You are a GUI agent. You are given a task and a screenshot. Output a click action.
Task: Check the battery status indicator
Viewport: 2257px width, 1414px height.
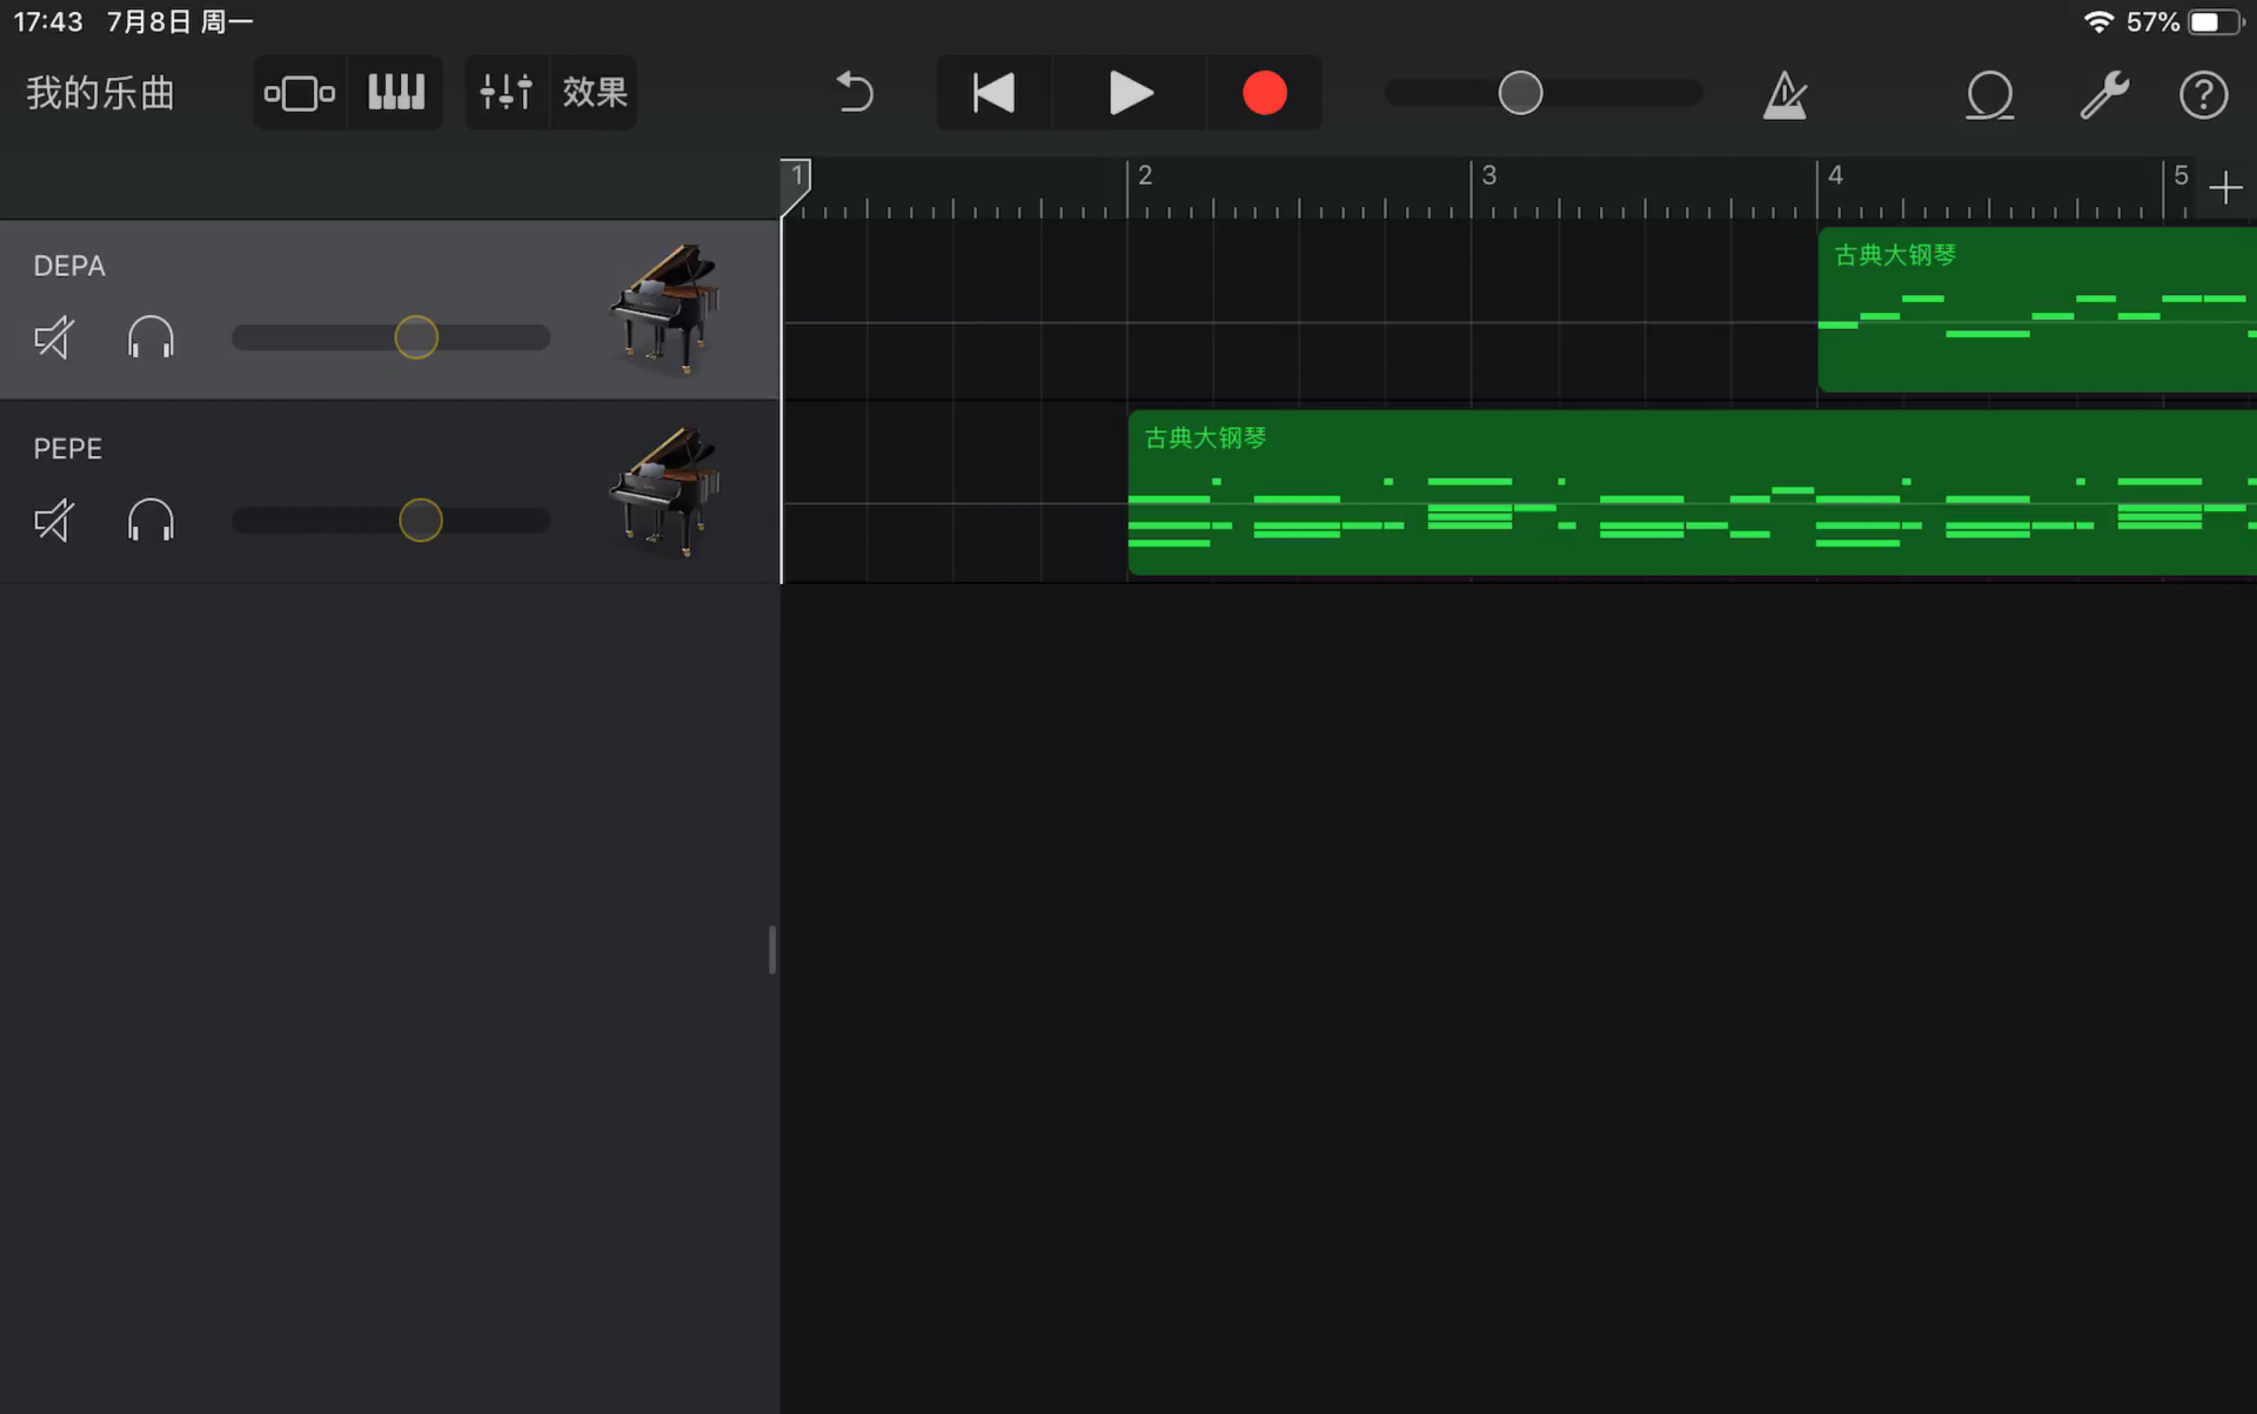pyautogui.click(x=2216, y=21)
